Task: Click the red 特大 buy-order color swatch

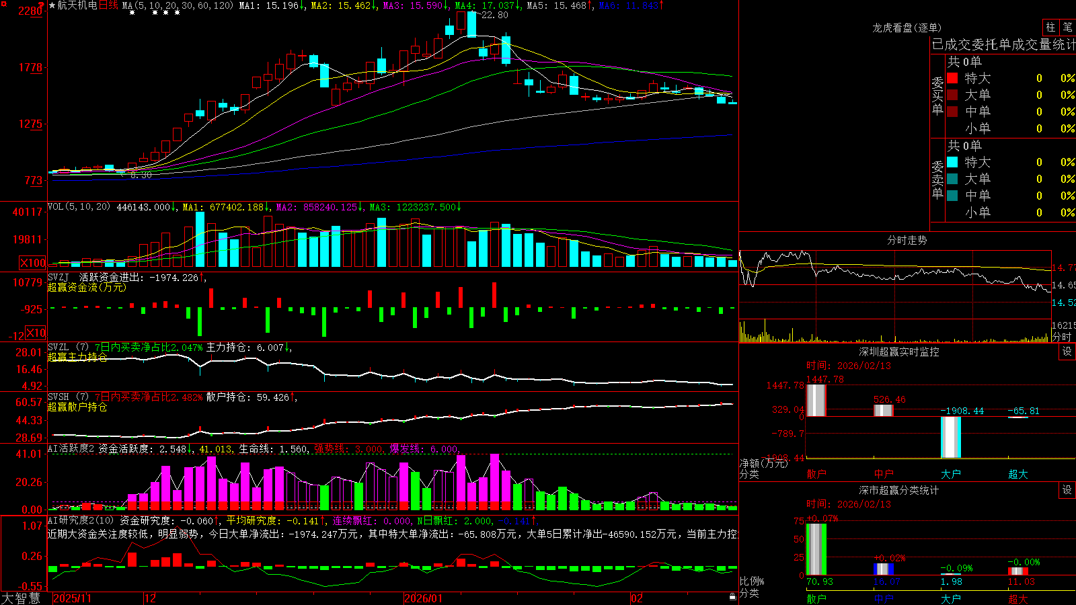Action: (952, 78)
